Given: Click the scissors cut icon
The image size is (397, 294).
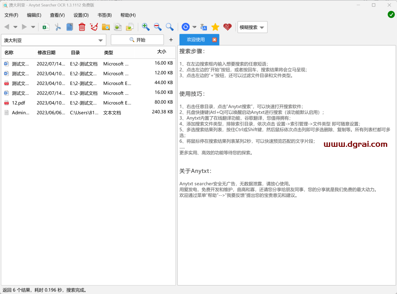Looking at the screenshot, I should [58, 27].
